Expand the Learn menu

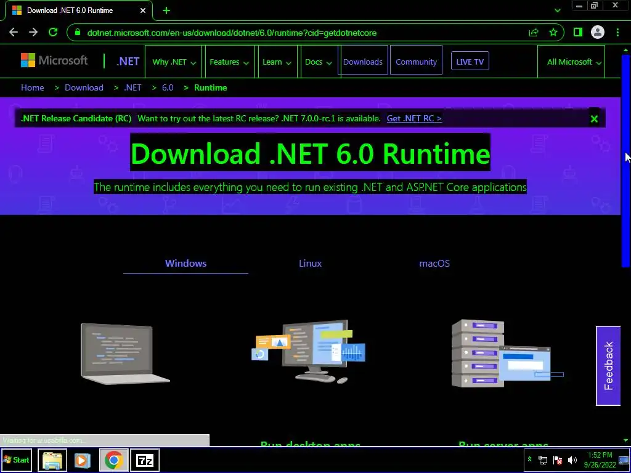(277, 62)
